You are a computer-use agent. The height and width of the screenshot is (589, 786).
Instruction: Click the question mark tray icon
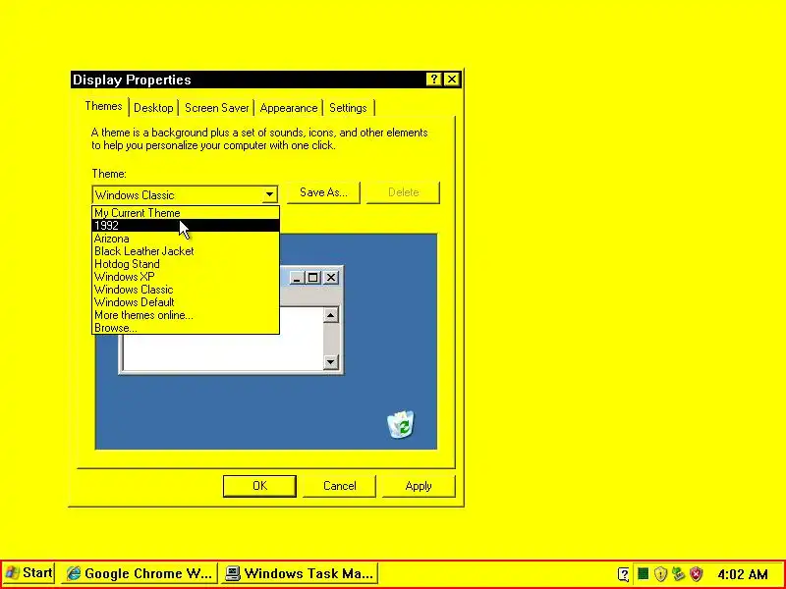[624, 574]
